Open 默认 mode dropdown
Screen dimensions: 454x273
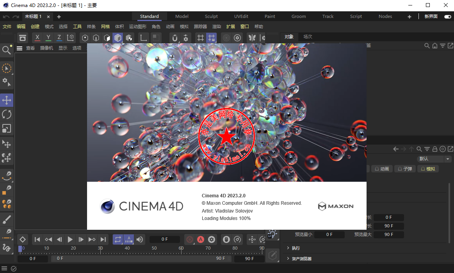434,159
